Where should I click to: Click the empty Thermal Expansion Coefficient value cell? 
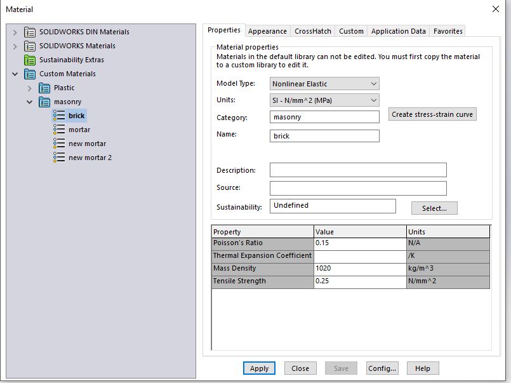point(360,256)
